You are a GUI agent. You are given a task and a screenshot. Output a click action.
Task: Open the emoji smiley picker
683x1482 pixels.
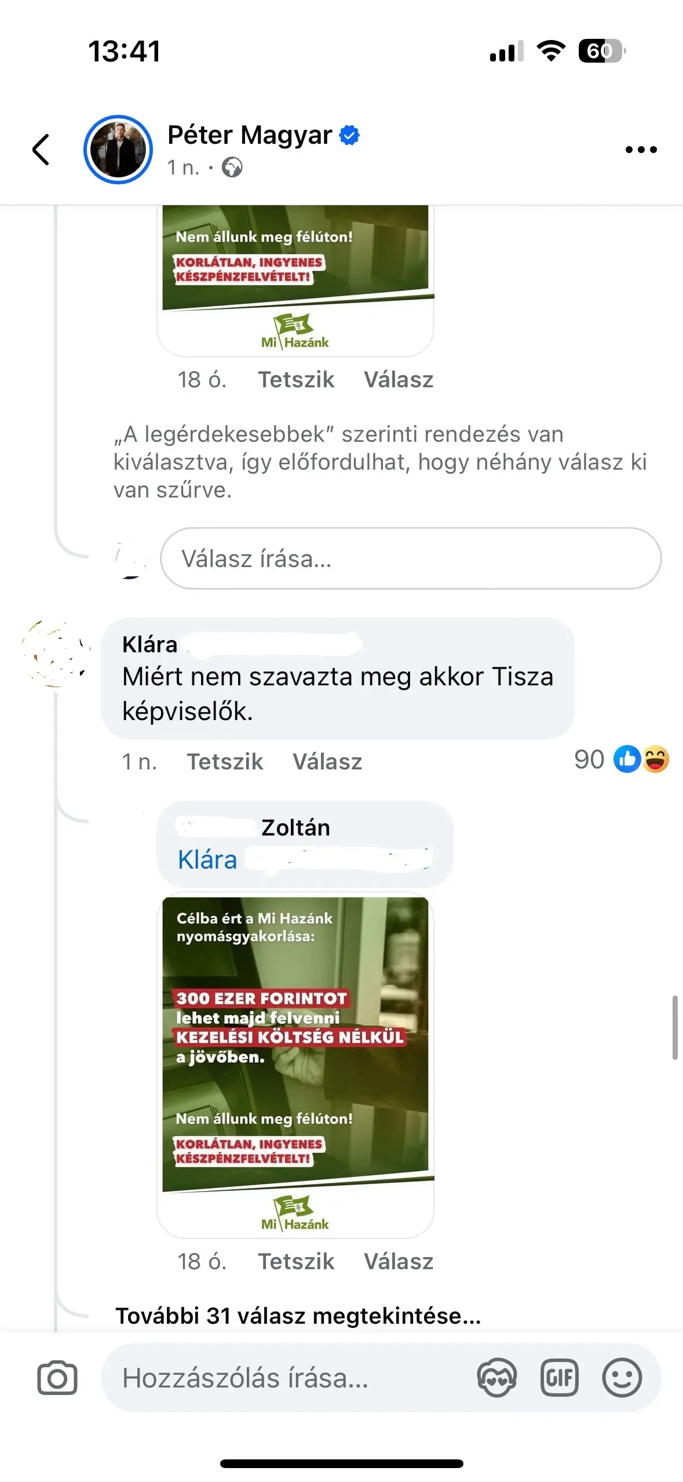[x=622, y=1378]
